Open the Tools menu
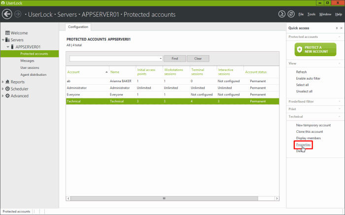The width and height of the screenshot is (345, 215). tap(311, 14)
